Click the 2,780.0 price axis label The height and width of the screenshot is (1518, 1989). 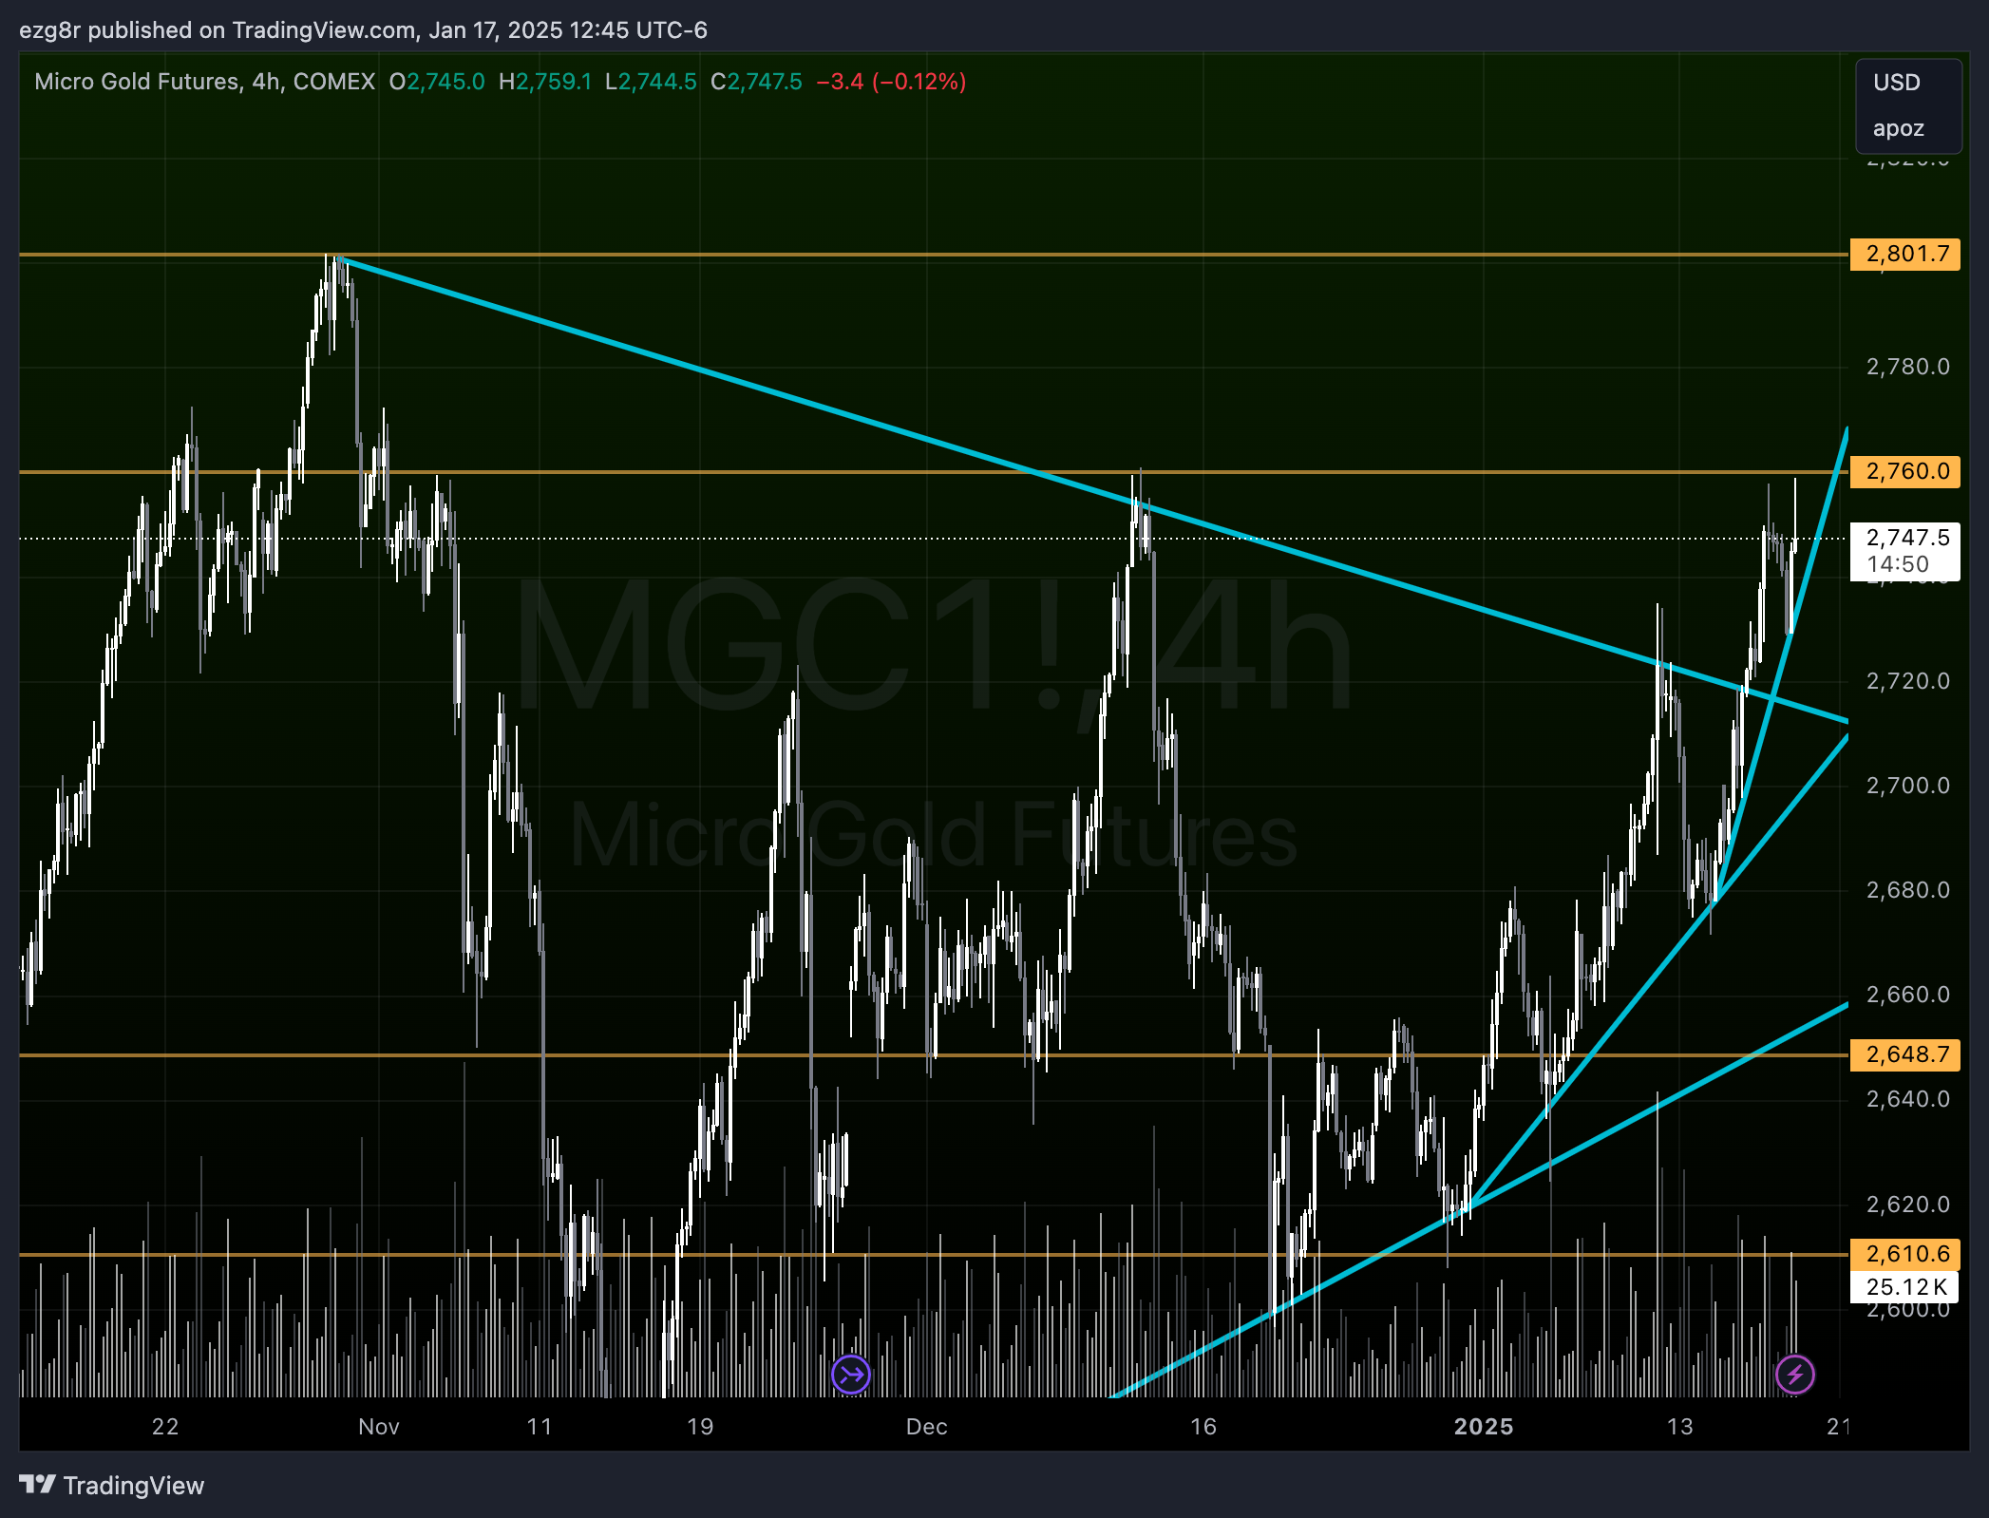(1907, 367)
